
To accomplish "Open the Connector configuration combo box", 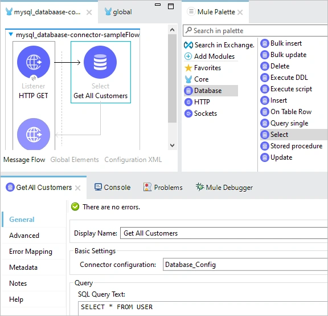I will click(245, 265).
